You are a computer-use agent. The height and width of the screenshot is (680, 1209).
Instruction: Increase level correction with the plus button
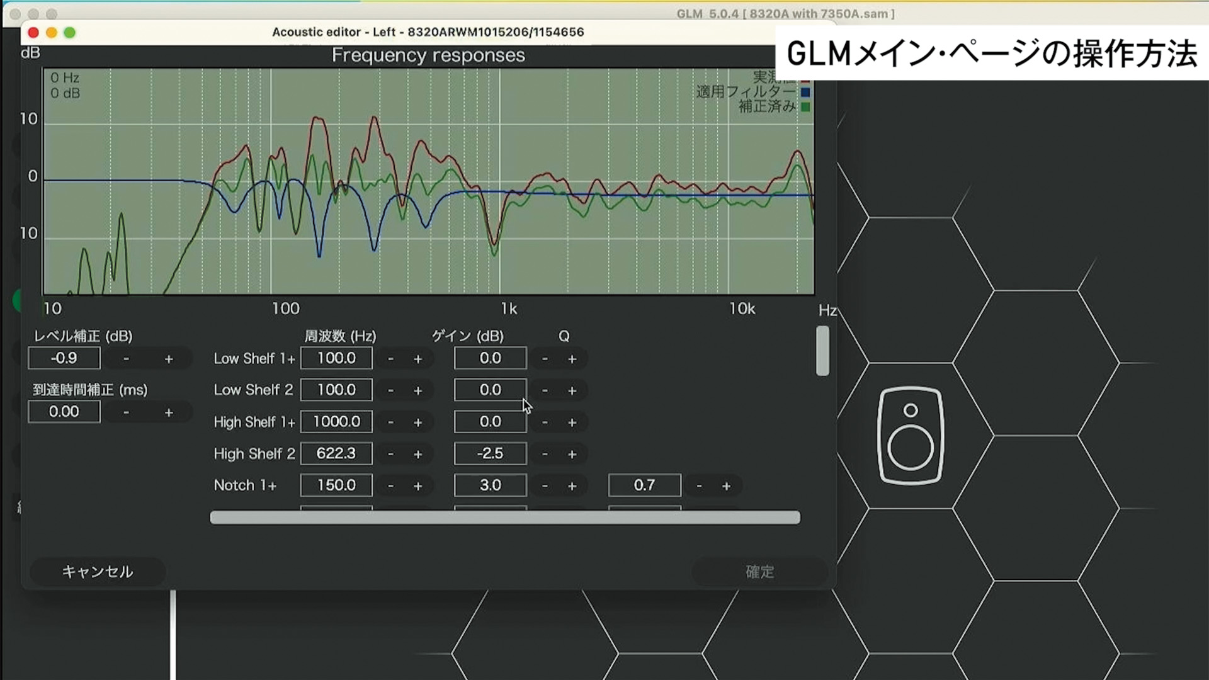tap(169, 359)
